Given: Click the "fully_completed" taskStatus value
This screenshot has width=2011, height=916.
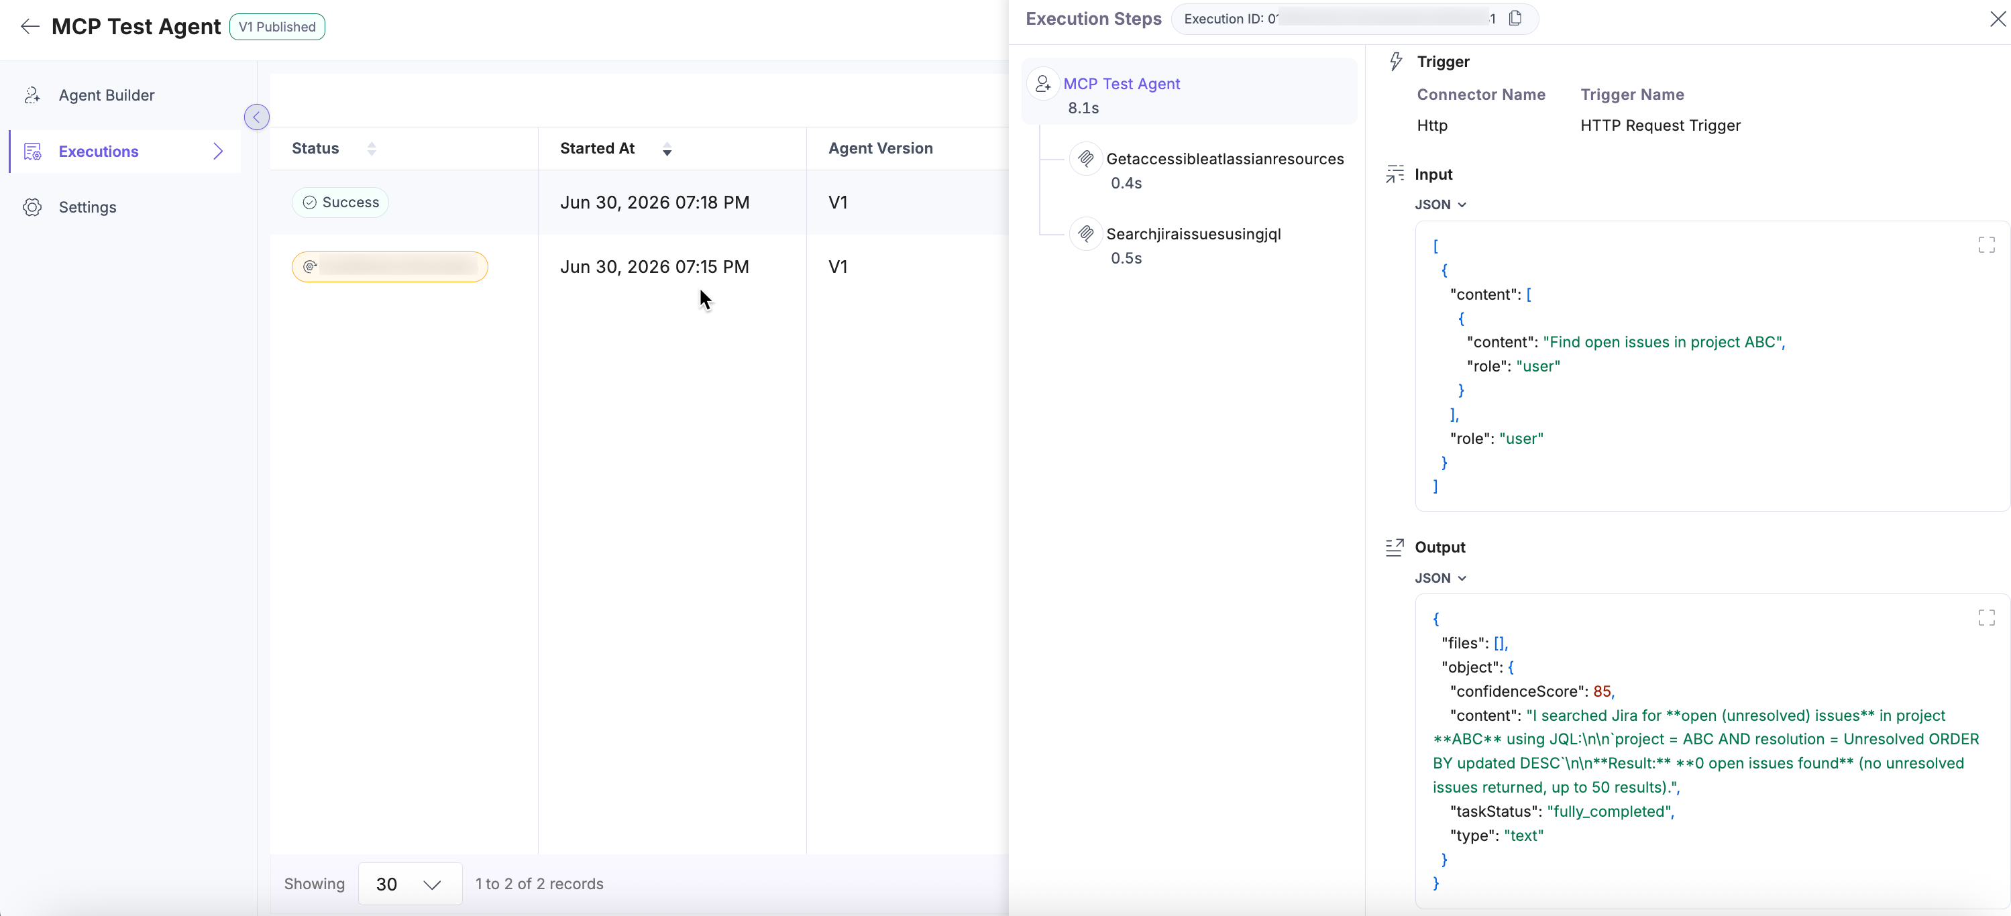Looking at the screenshot, I should click(1608, 811).
